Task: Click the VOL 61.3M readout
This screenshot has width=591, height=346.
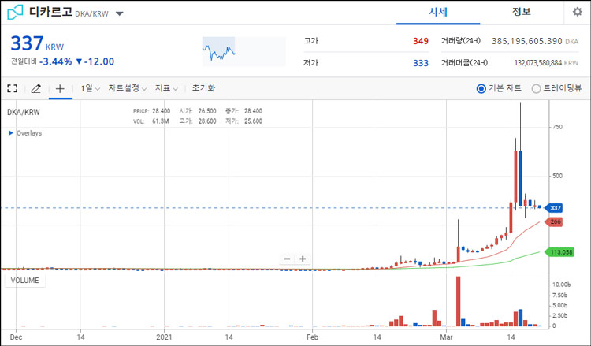Action: tap(151, 121)
